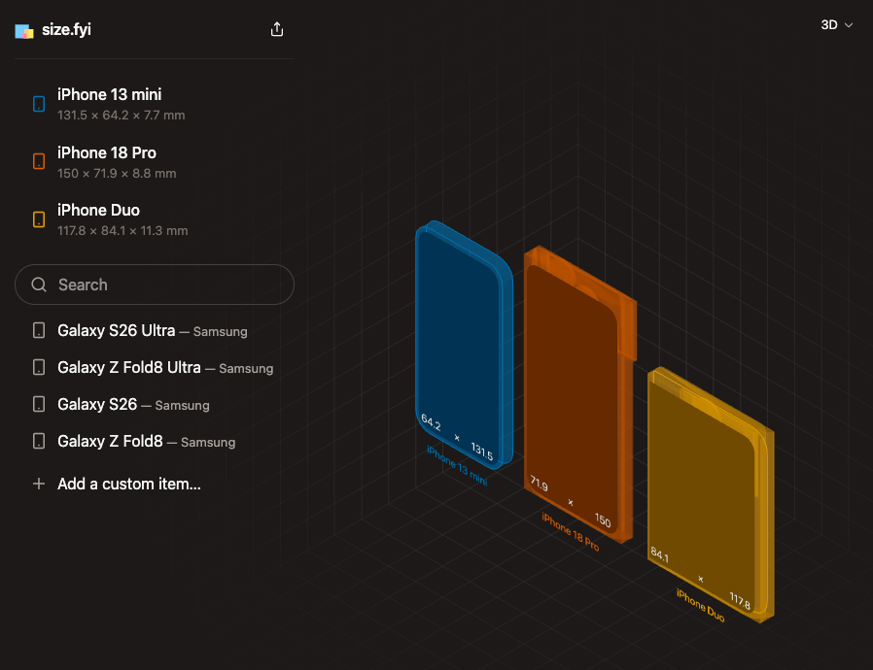Click the yellow iPhone Duo device icon

pyautogui.click(x=39, y=219)
